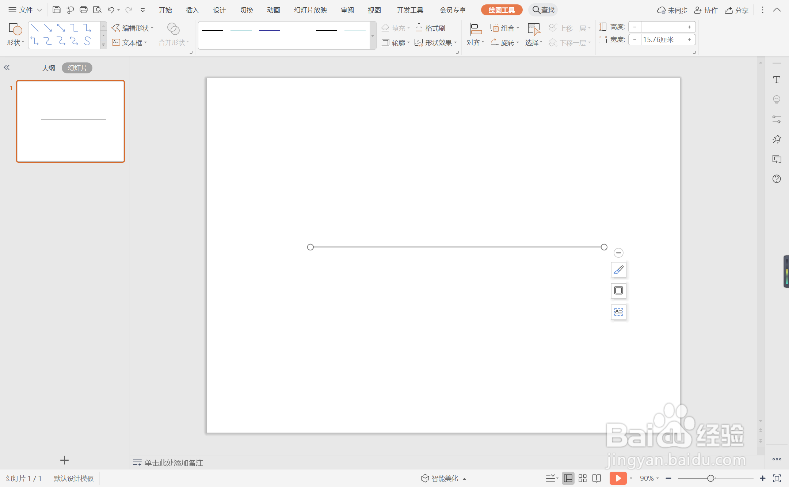Screen dimensions: 789x487
Task: Open the 插入 insert tab
Action: [x=192, y=10]
